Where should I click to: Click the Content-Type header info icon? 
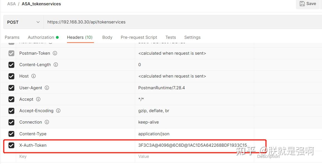coord(51,134)
